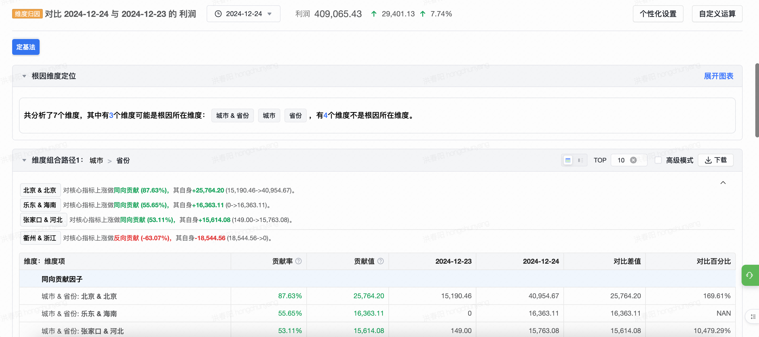Open the green customer support widget
Viewport: 759px width, 337px height.
pos(750,275)
